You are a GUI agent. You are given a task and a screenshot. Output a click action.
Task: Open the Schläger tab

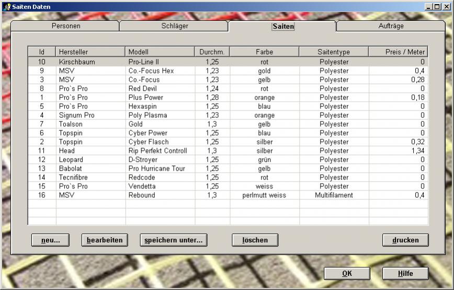coord(174,26)
